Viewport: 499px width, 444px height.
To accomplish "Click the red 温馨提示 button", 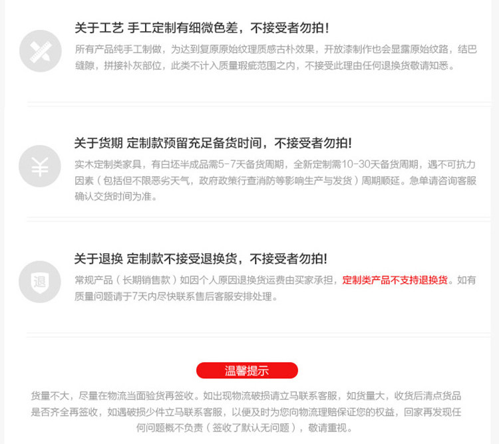I will click(247, 371).
